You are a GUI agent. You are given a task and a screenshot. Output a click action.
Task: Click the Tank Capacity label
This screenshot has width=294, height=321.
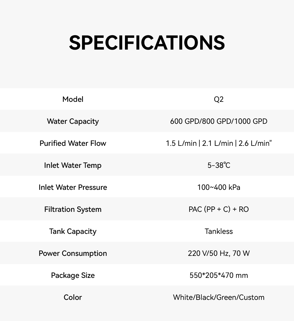[x=73, y=231]
